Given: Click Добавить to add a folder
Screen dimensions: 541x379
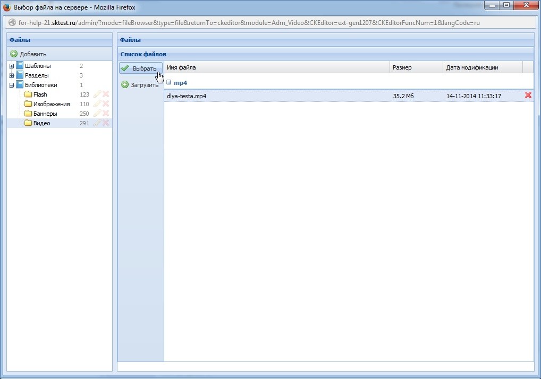Looking at the screenshot, I should tap(29, 54).
